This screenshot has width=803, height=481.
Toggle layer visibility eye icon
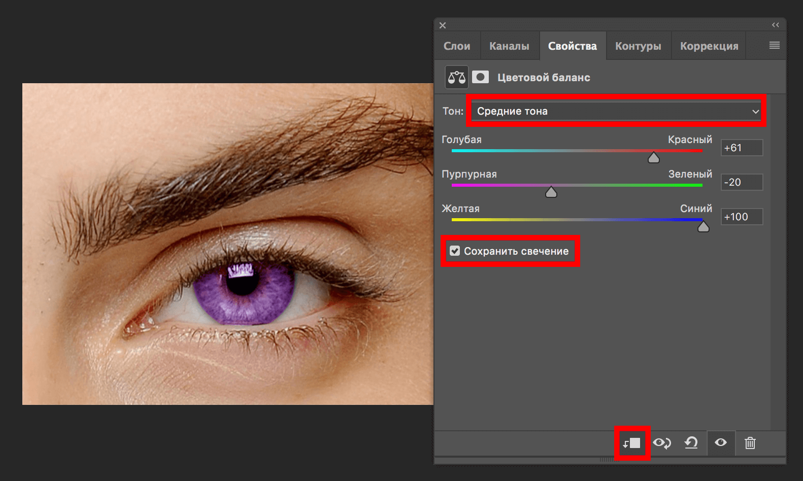point(720,443)
